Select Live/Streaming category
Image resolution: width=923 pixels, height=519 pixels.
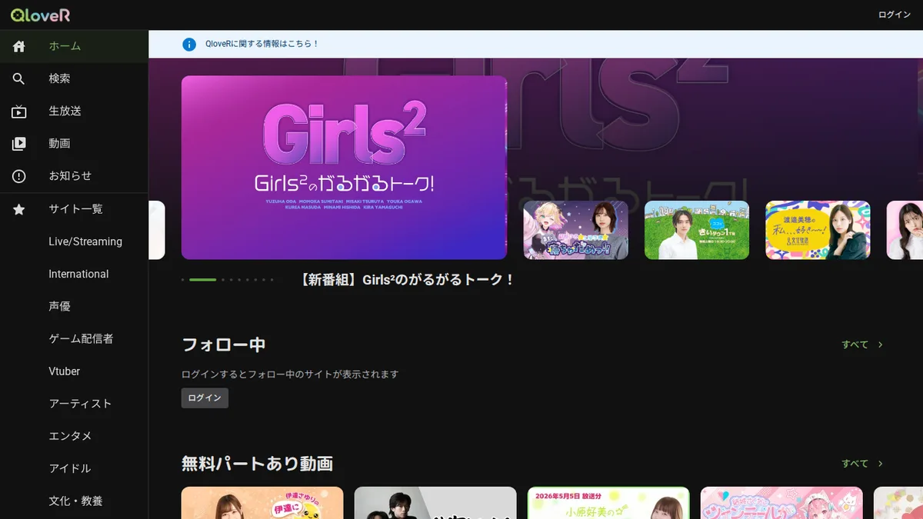74,241
